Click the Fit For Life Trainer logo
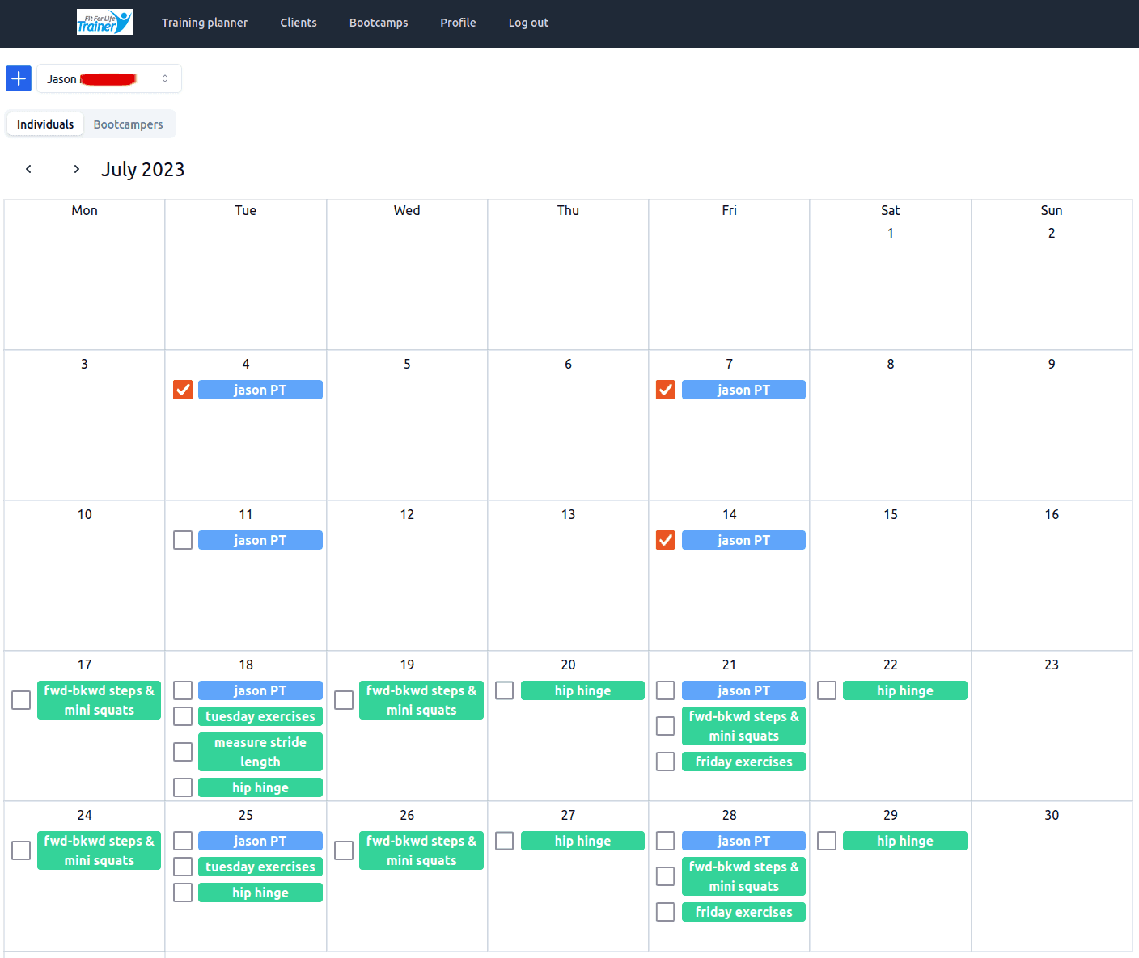 tap(104, 23)
